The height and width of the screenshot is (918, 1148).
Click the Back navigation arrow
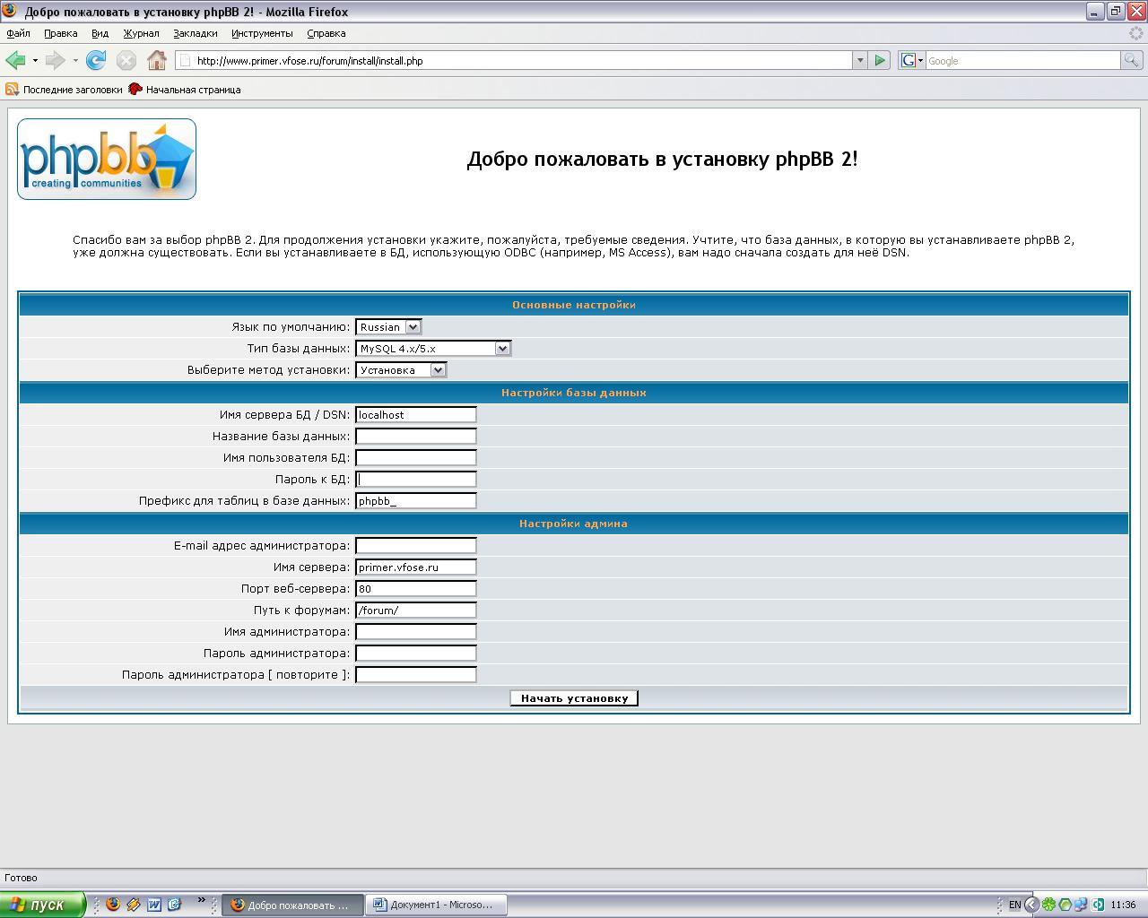tap(15, 60)
